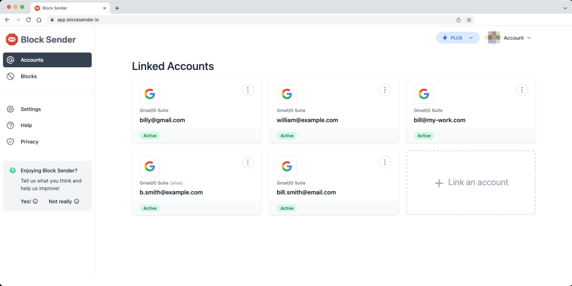This screenshot has height=286, width=572.
Task: Select Privacy in the sidebar
Action: tap(29, 142)
